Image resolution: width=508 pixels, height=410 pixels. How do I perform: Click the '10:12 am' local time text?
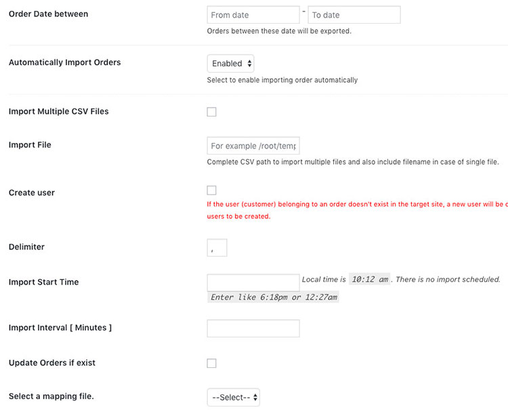click(369, 279)
